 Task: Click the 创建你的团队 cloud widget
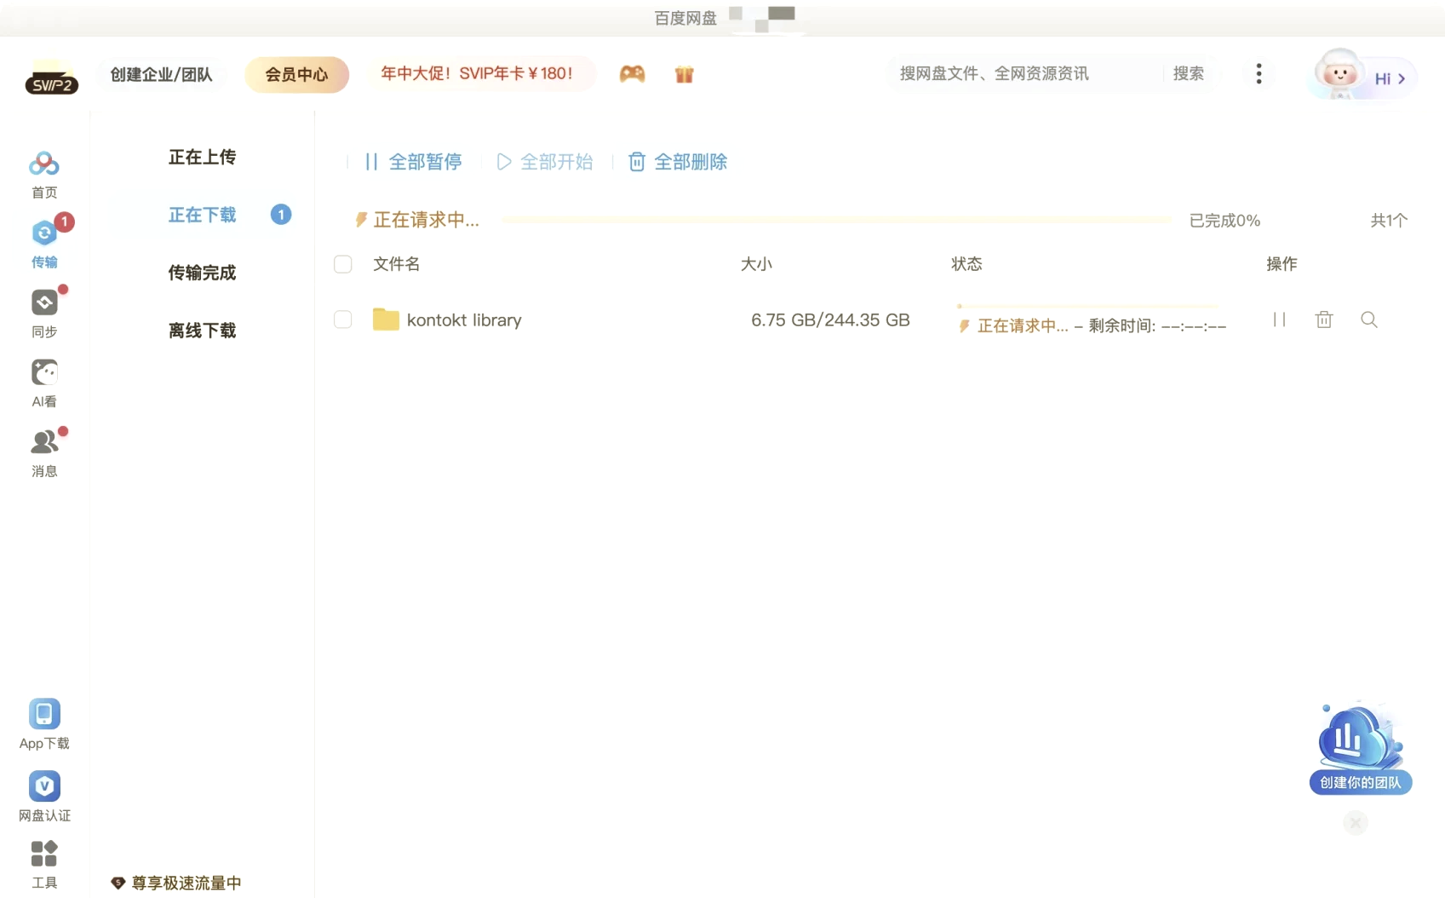(x=1360, y=748)
